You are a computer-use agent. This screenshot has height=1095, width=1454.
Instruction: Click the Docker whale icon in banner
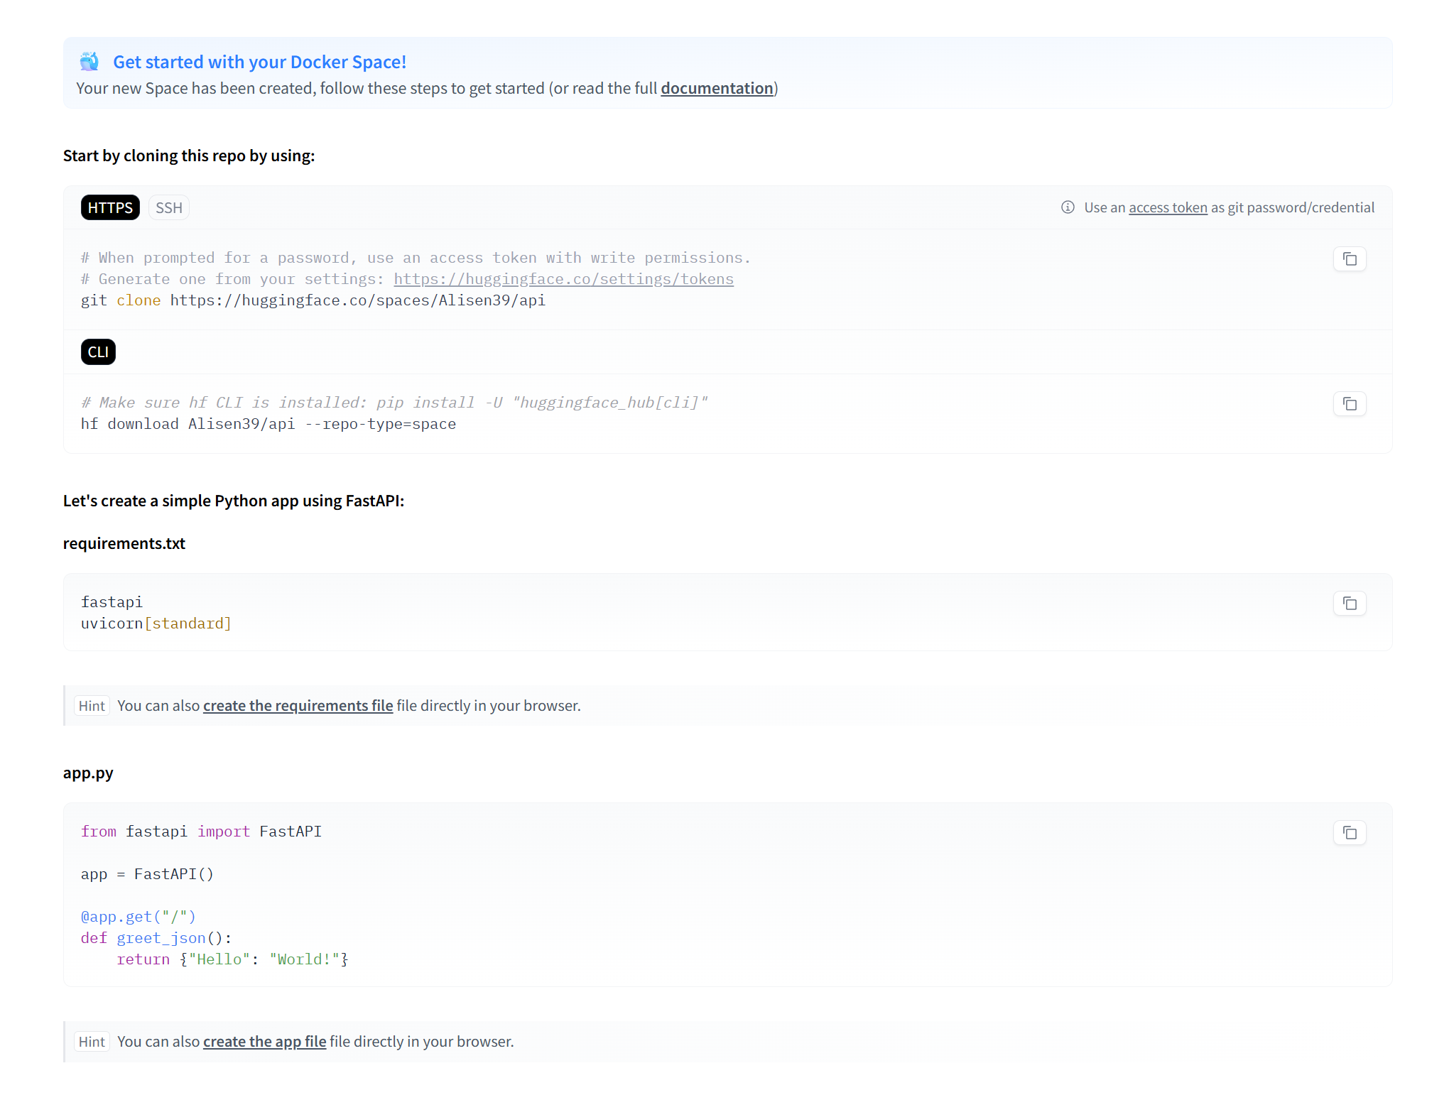(89, 62)
